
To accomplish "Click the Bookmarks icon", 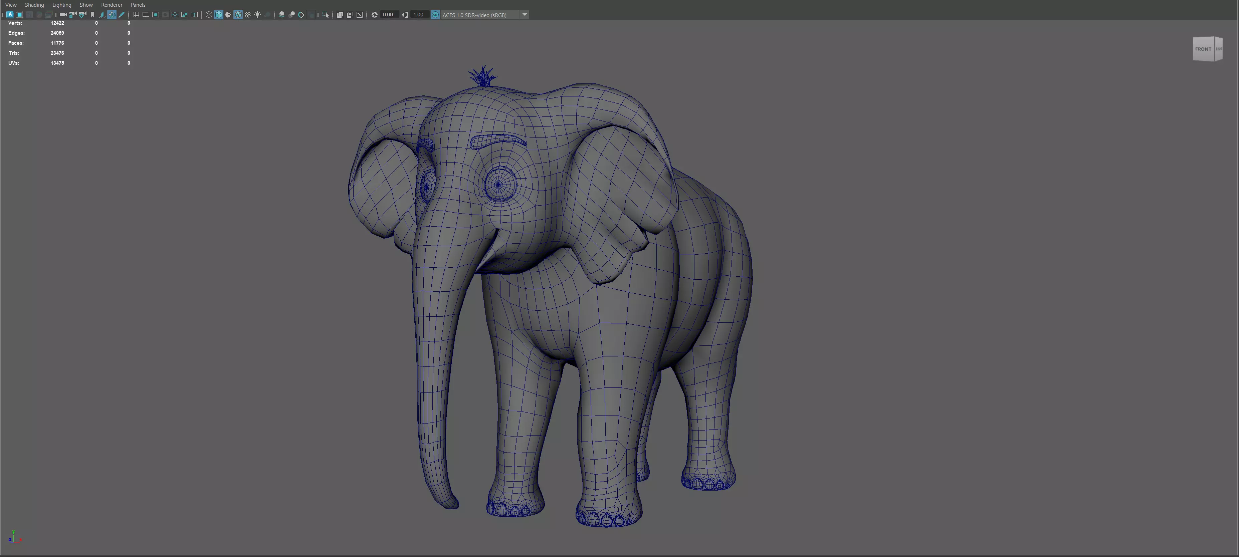I will click(x=92, y=15).
